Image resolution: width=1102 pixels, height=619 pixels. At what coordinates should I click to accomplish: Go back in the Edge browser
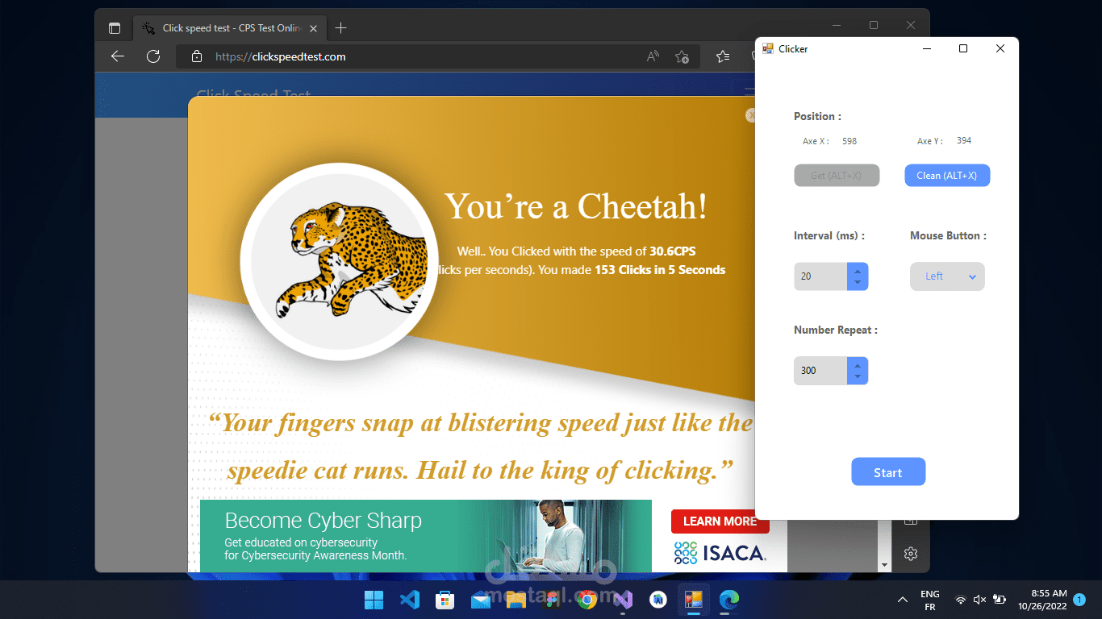point(118,56)
